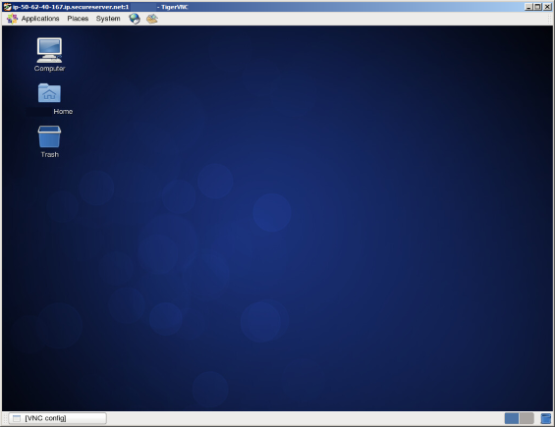The height and width of the screenshot is (427, 555).
Task: Select the Computer desktop icon
Action: [49, 50]
